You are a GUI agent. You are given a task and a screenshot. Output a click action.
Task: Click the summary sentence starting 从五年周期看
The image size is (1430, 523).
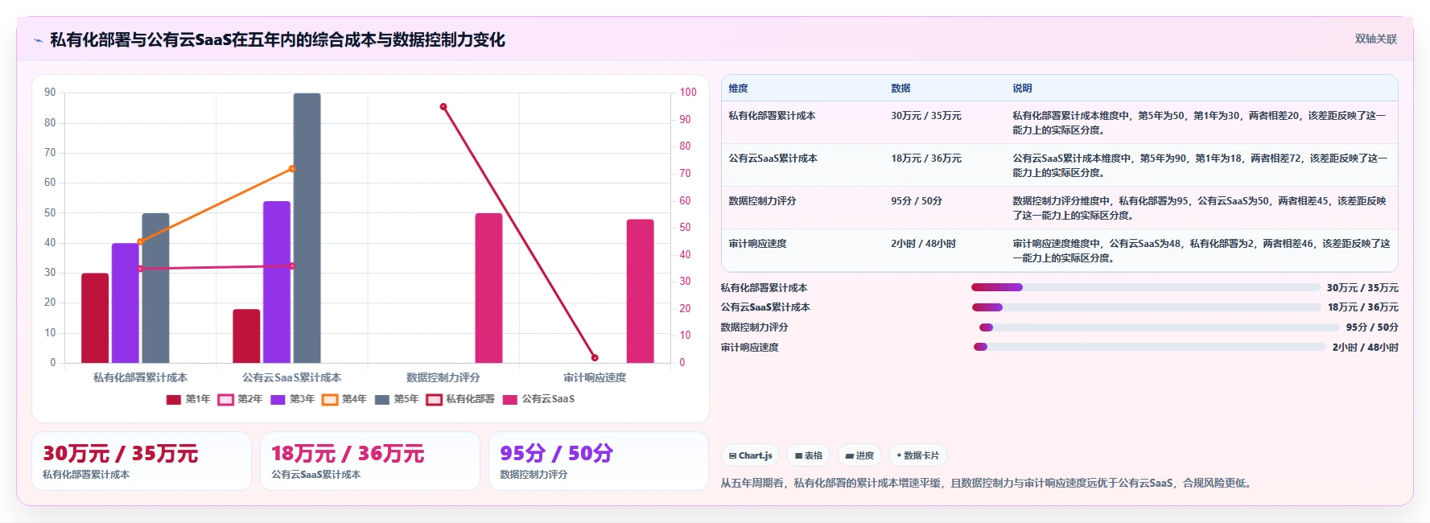(987, 483)
